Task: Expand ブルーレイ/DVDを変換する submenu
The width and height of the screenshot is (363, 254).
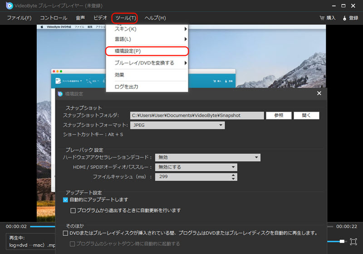Action: tap(147, 63)
